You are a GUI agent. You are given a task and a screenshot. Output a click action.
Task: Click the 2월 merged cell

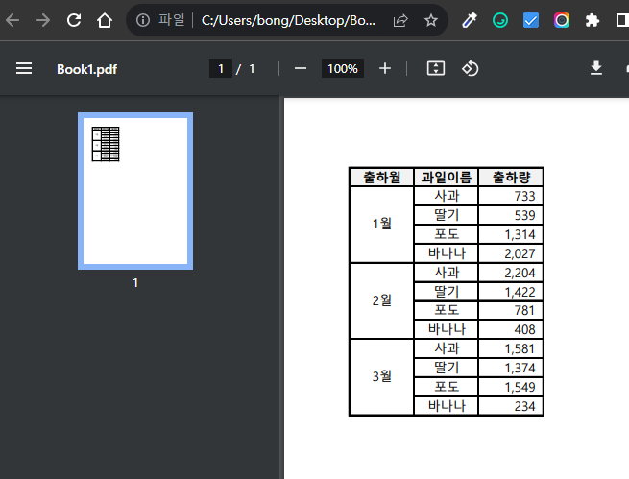tap(381, 300)
